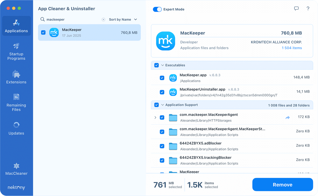Viewport: 318px width, 196px height.
Task: Uncheck the Executables group checkbox
Action: pos(156,65)
